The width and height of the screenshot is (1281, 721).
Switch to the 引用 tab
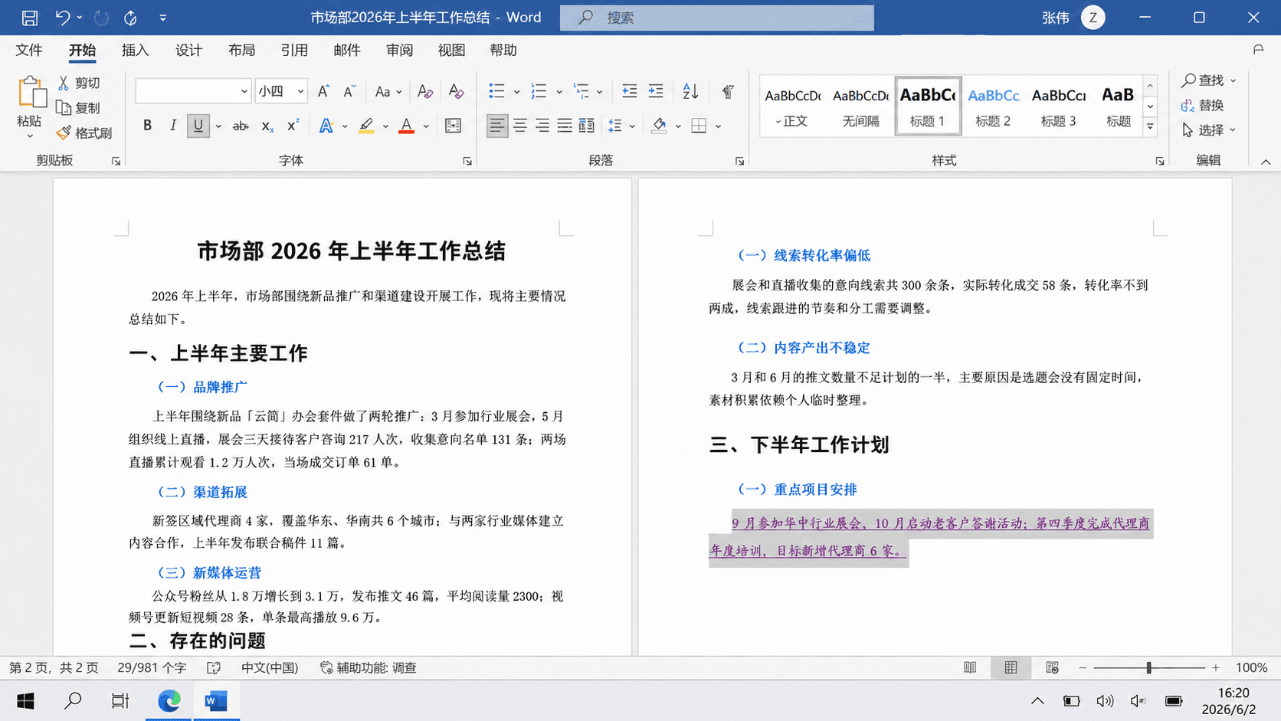point(294,50)
